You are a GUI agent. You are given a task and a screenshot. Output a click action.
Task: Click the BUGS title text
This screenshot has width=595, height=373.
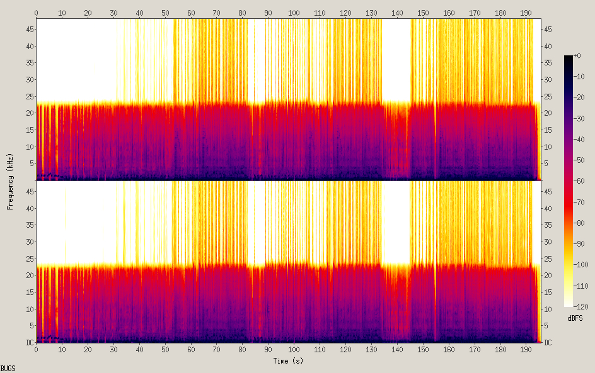coord(8,368)
